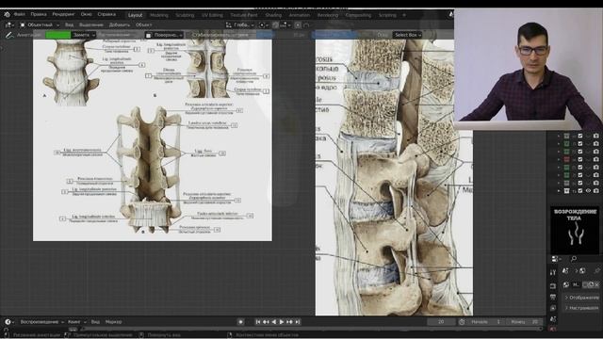Open the editor type selector in viewport header

pyautogui.click(x=9, y=24)
